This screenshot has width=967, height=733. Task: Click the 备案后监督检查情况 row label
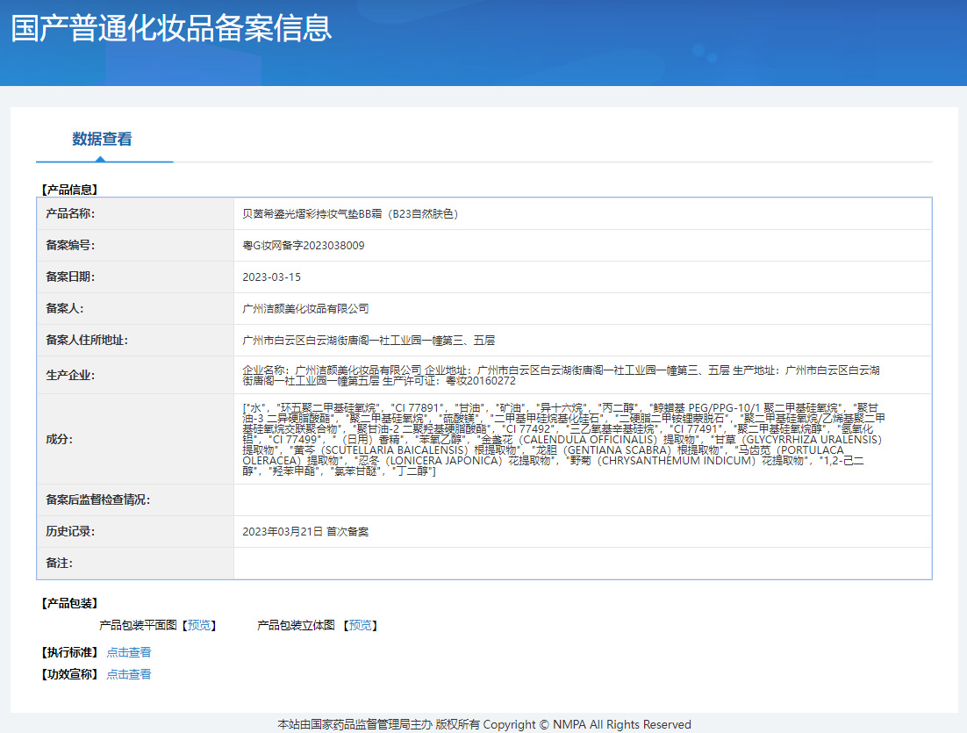98,499
